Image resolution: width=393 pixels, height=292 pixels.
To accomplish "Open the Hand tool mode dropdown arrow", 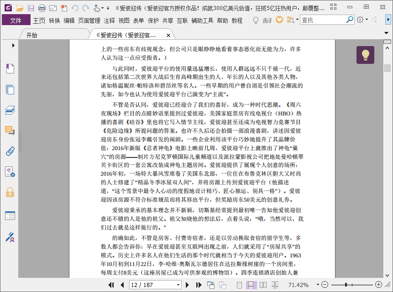I will click(102, 8).
